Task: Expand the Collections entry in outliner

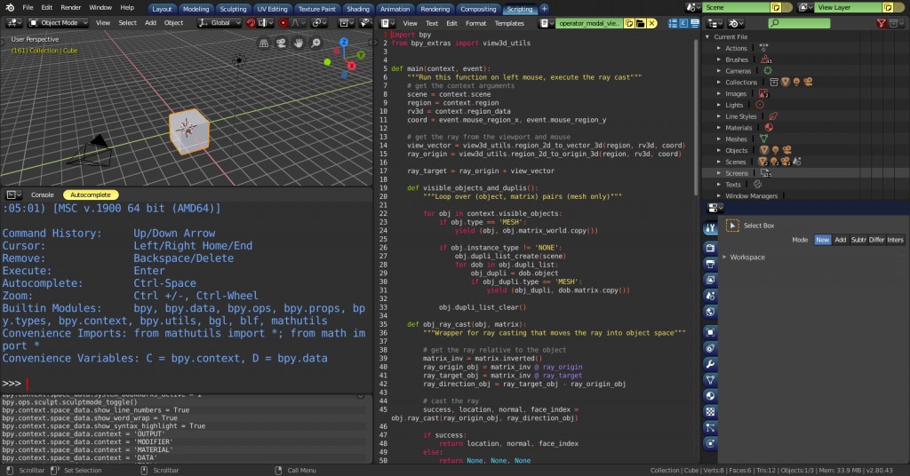Action: (x=718, y=82)
